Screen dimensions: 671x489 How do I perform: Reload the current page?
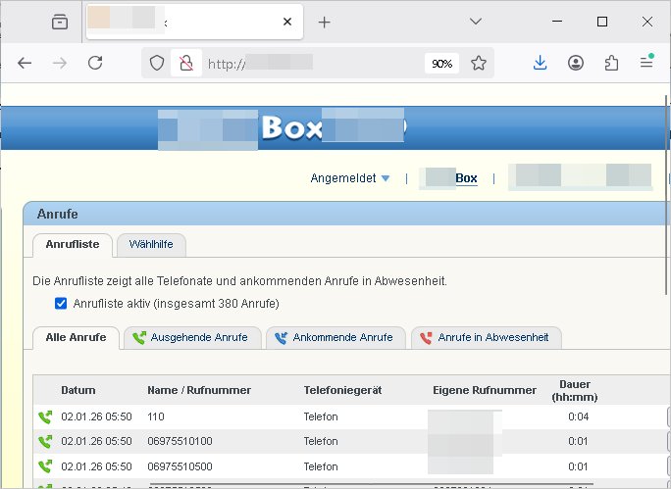[95, 63]
